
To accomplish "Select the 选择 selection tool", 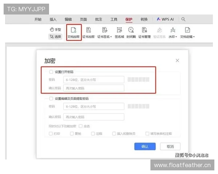I will coord(55,37).
